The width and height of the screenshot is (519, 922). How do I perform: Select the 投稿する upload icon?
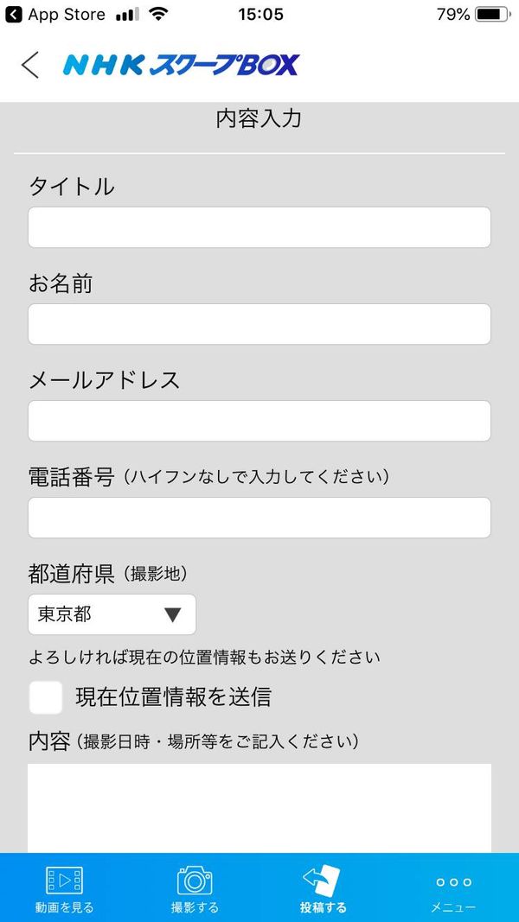click(322, 881)
